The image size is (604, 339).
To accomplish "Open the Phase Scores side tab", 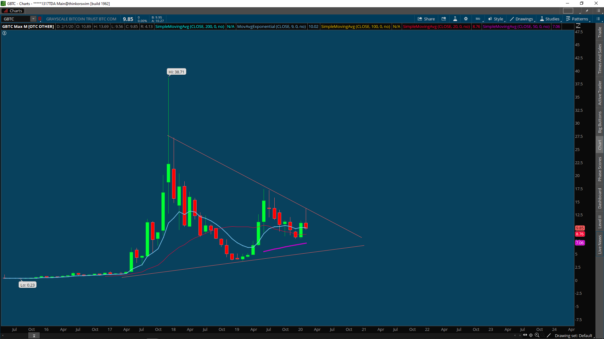I will (600, 169).
